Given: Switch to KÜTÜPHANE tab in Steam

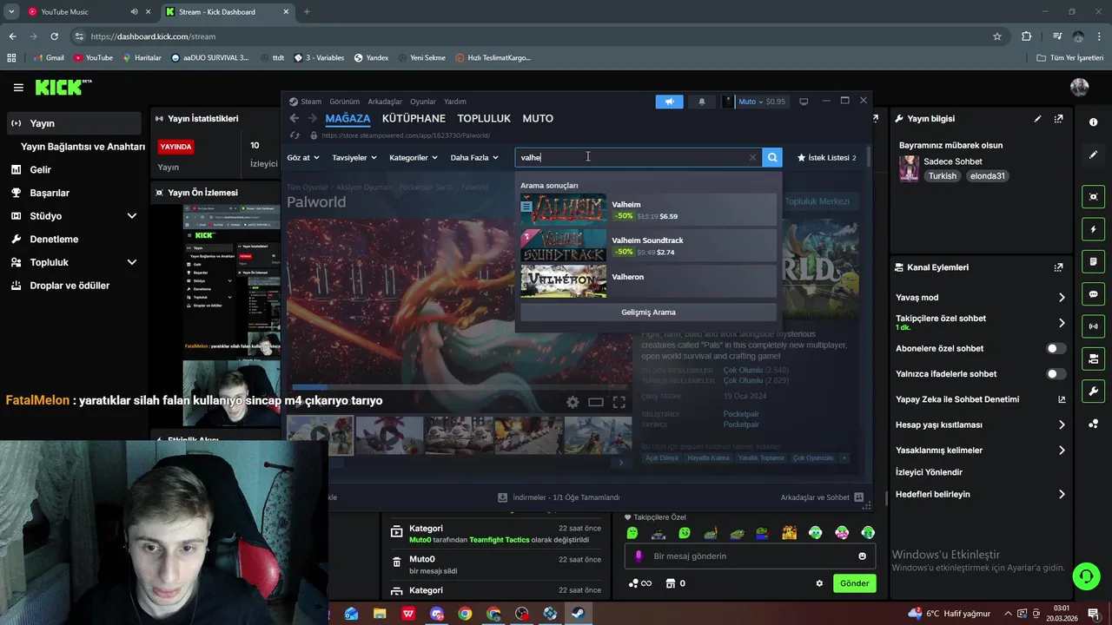Looking at the screenshot, I should [x=414, y=118].
